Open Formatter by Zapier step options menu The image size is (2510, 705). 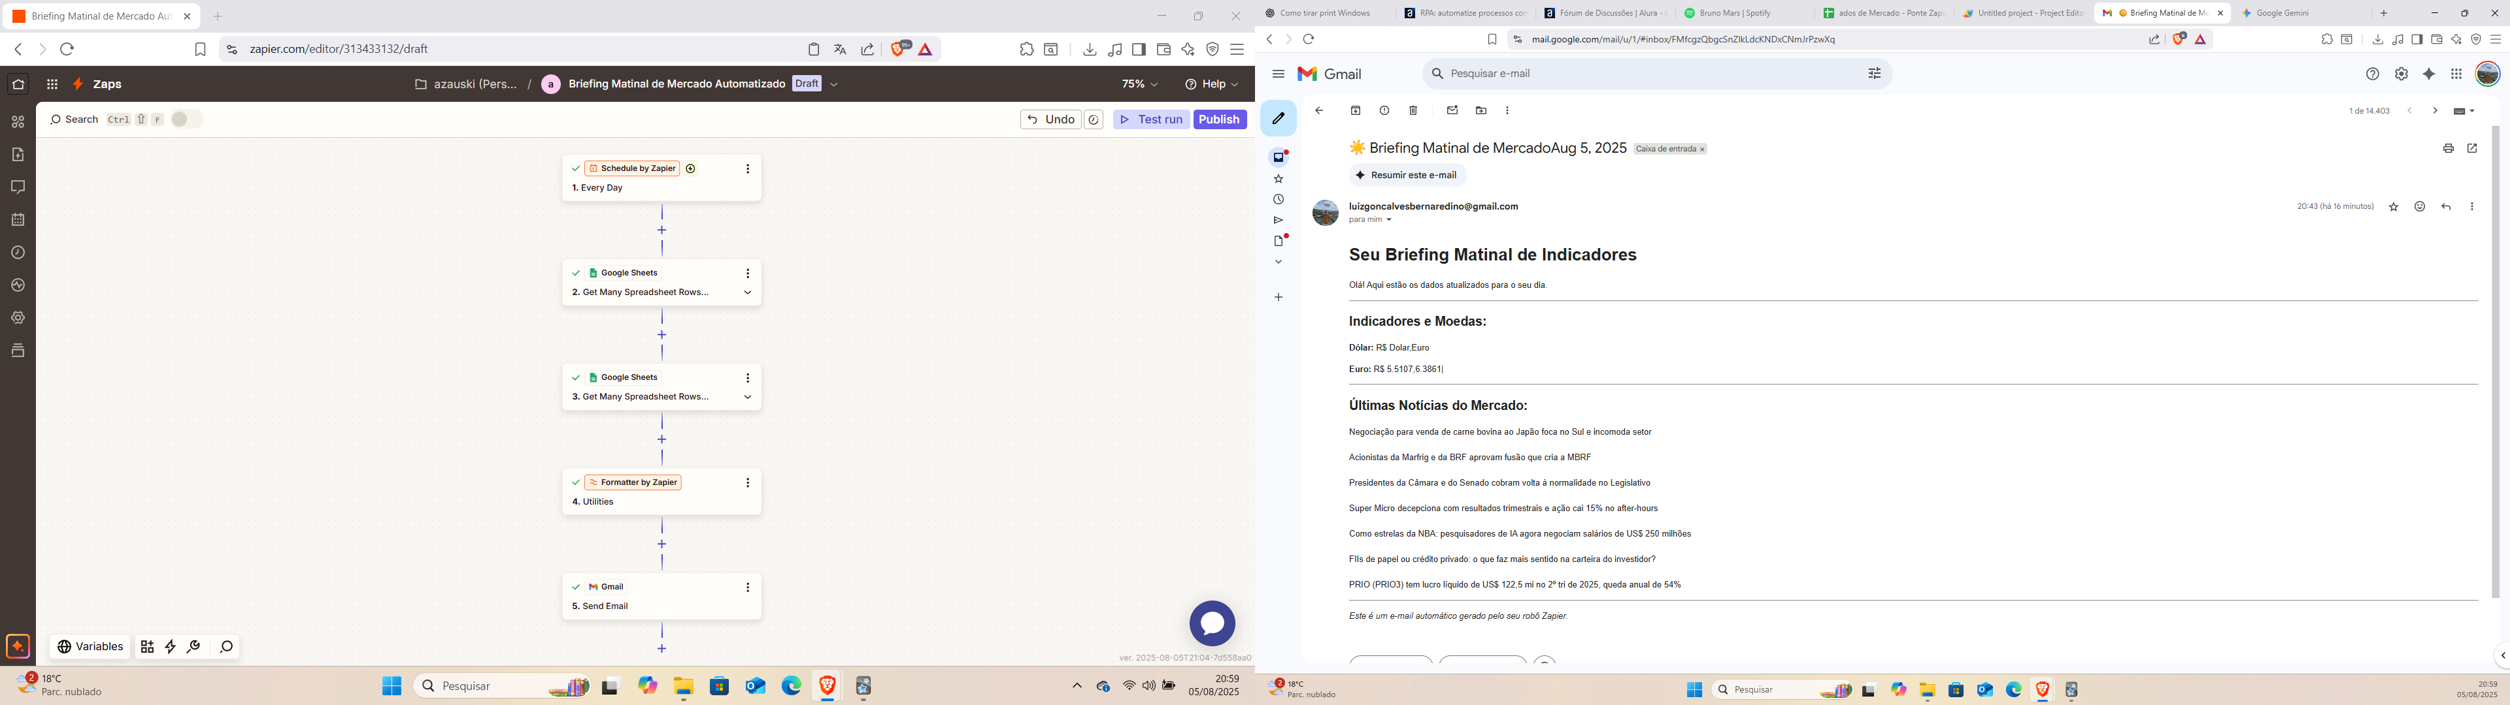click(747, 482)
